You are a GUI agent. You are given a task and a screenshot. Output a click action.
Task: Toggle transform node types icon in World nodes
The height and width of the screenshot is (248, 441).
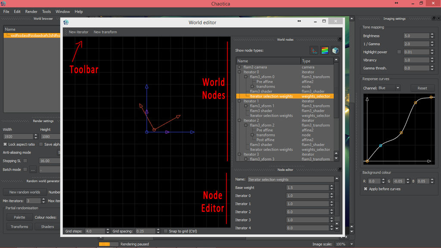pos(314,51)
